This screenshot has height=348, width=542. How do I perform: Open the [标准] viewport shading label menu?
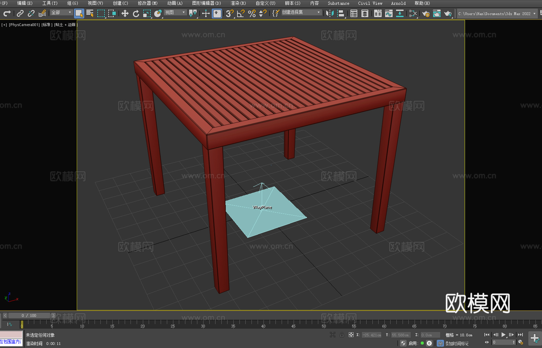coord(47,25)
